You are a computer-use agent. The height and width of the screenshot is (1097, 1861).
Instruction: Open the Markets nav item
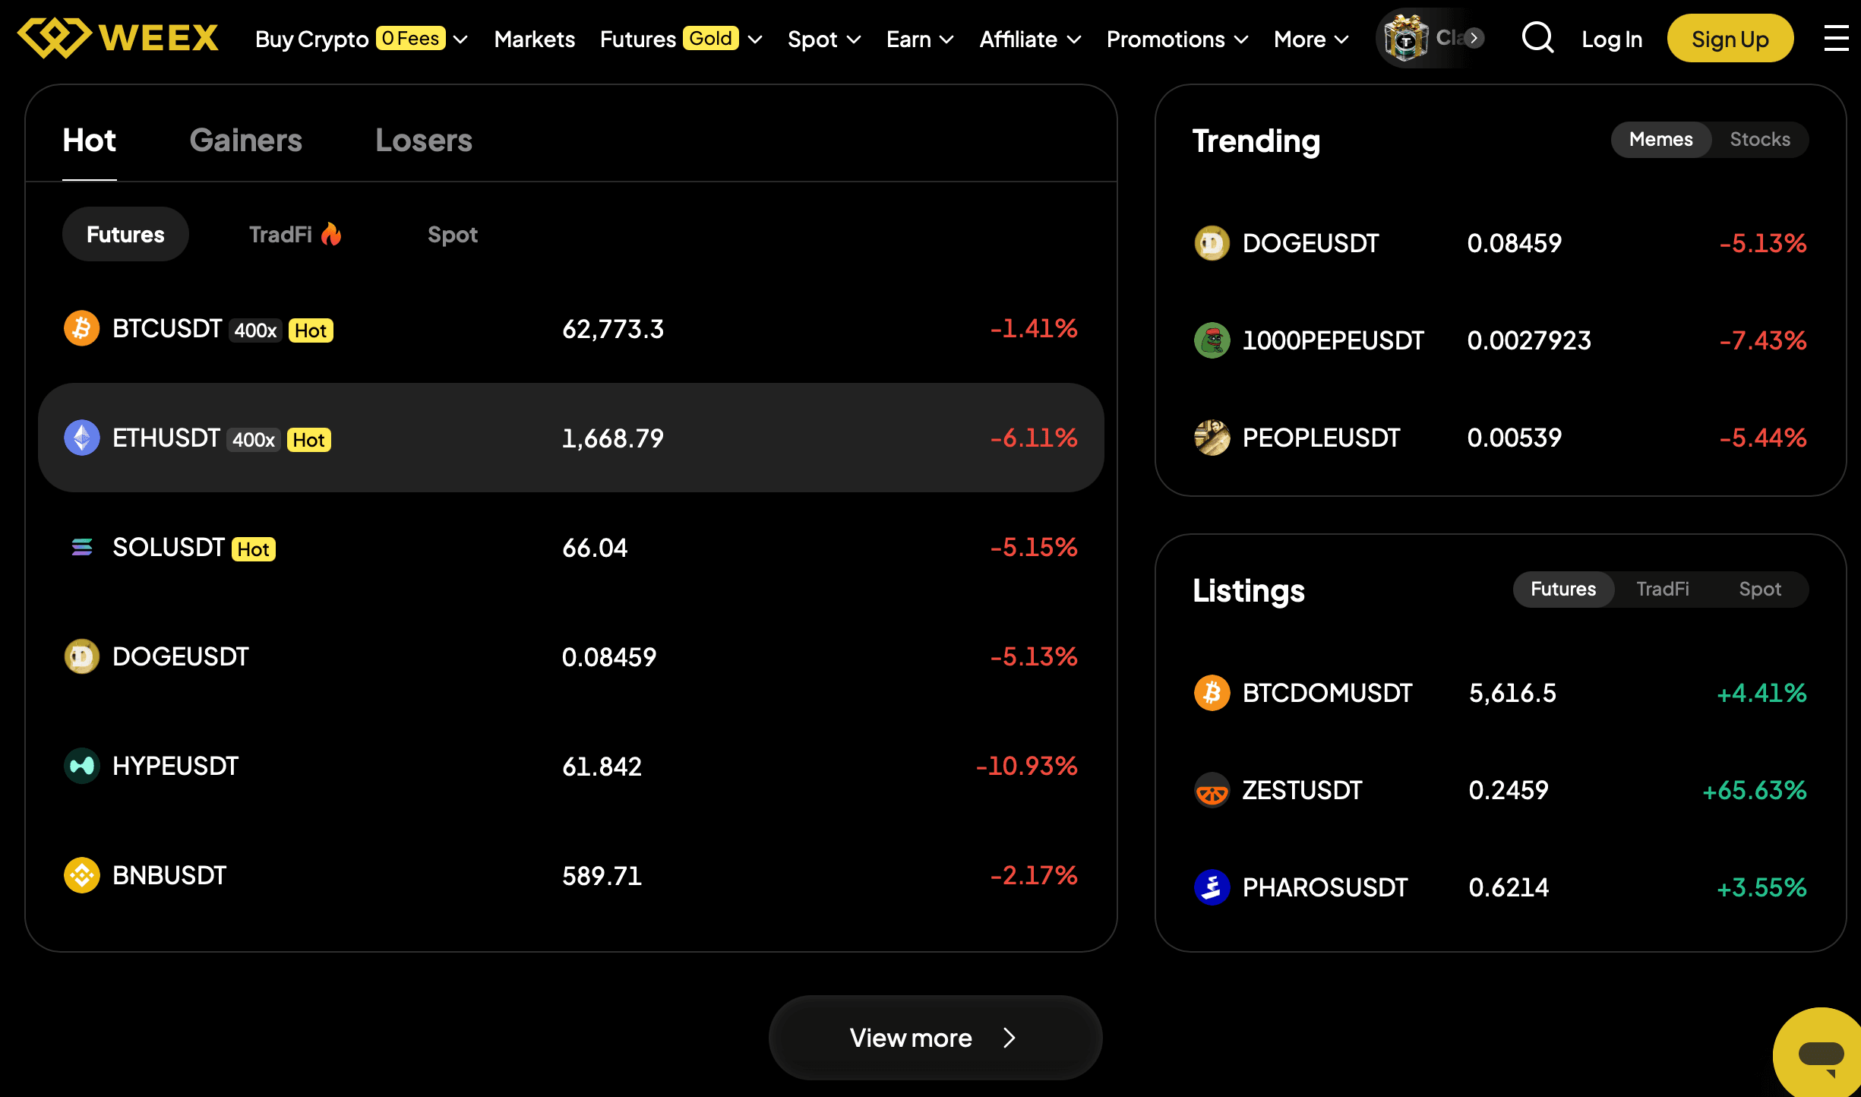pos(535,39)
